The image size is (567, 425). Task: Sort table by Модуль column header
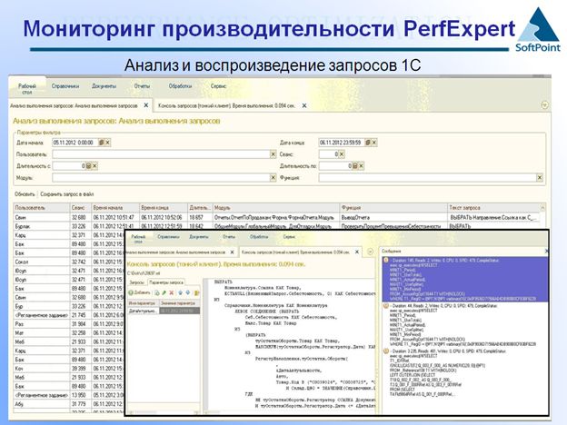coord(276,208)
